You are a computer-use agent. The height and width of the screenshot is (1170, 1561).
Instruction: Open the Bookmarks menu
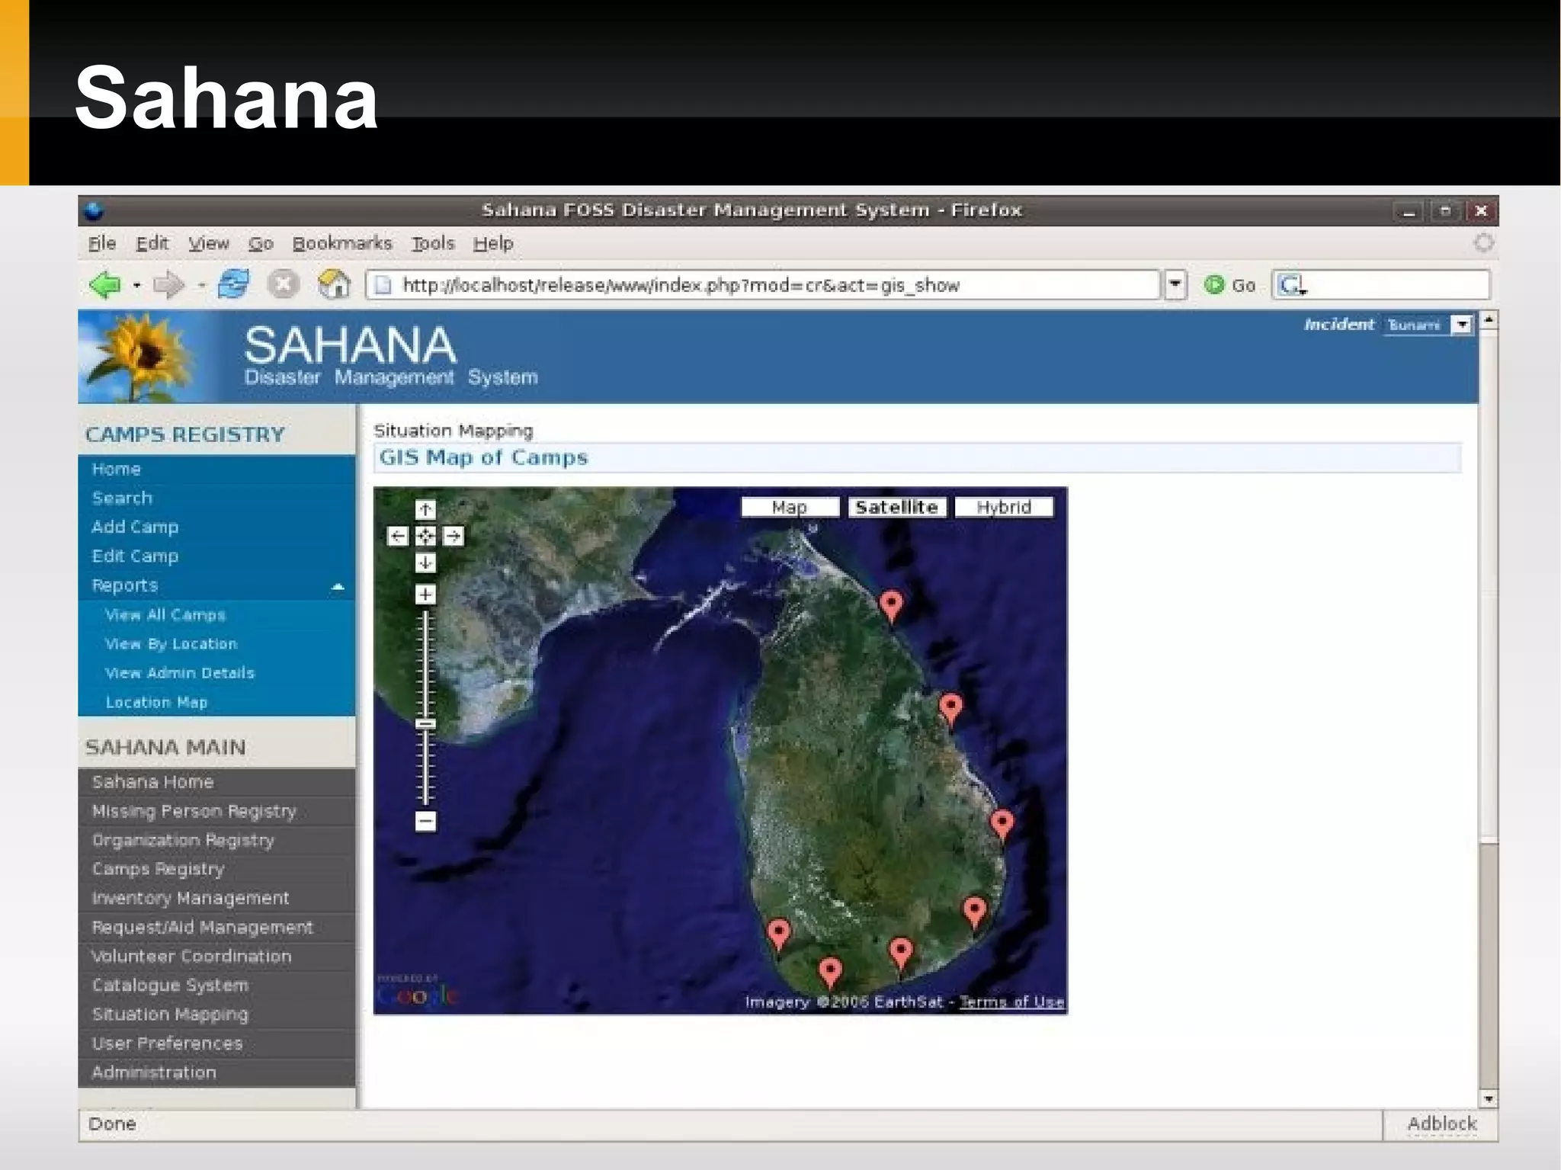click(x=342, y=243)
